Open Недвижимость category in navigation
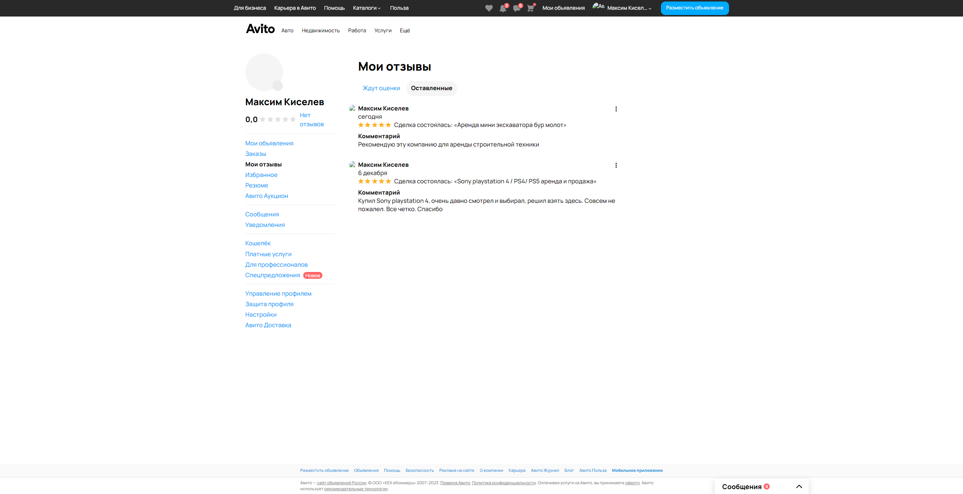The height and width of the screenshot is (494, 963). click(320, 30)
